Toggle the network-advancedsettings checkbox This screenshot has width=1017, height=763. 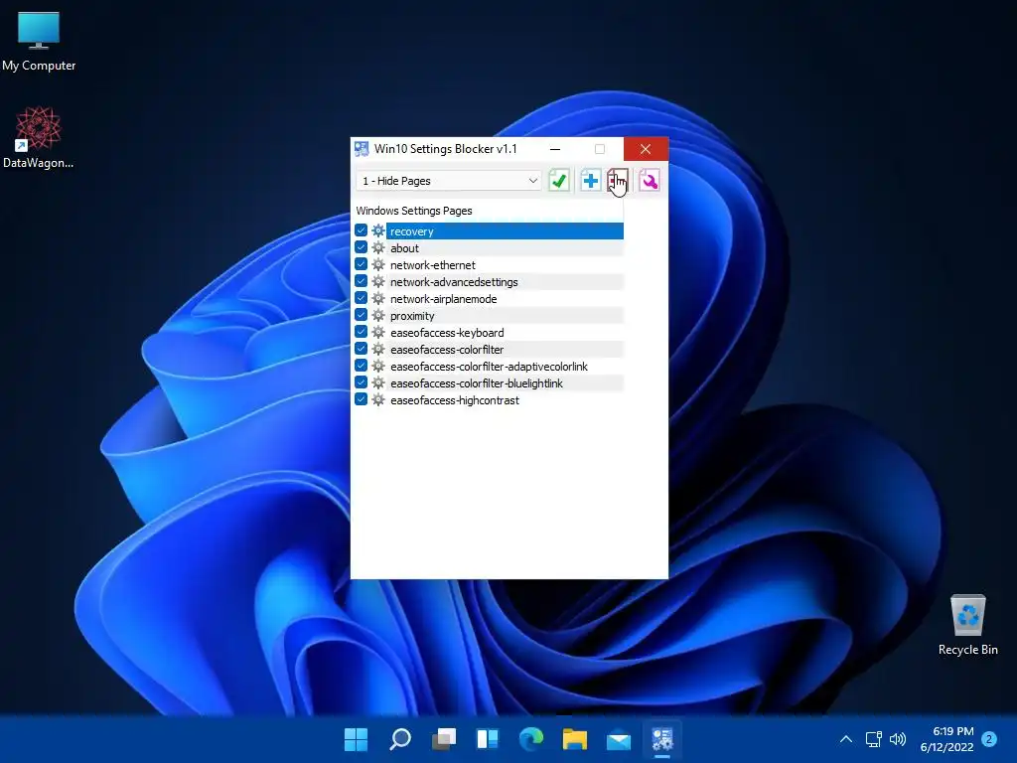click(362, 281)
